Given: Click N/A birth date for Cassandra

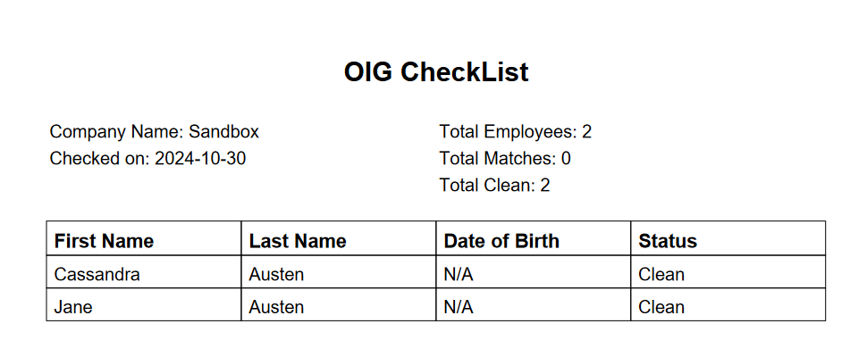Looking at the screenshot, I should tap(459, 274).
